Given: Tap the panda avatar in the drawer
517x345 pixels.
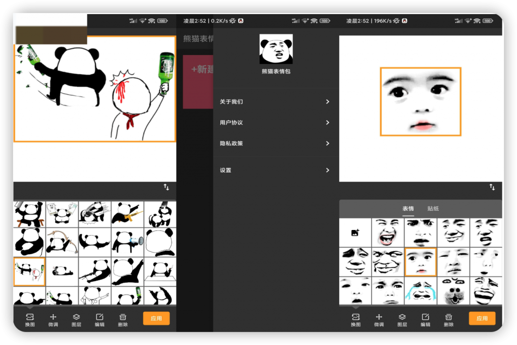Looking at the screenshot, I should tap(276, 49).
